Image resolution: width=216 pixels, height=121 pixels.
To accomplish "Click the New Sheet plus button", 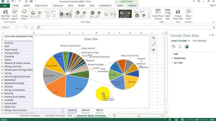I will [x=114, y=116].
